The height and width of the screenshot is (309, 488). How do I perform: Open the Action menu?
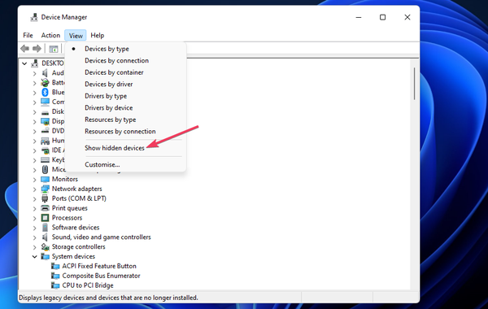[x=50, y=36]
